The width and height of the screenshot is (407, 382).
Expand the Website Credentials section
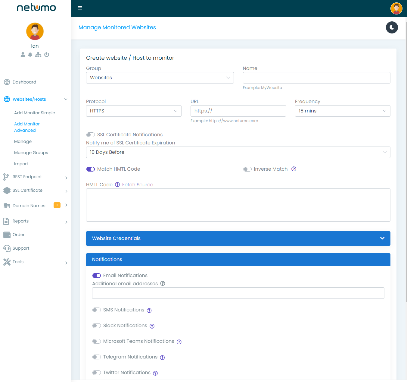[238, 238]
